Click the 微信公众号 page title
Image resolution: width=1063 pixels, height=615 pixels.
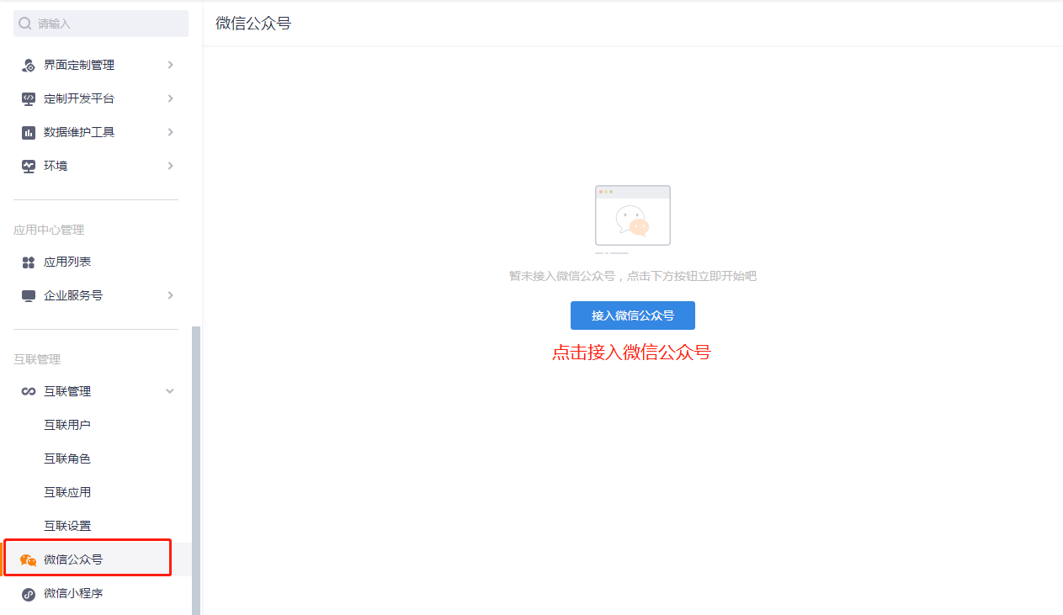[253, 24]
